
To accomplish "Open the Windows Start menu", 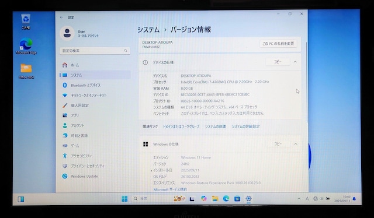I will point(124,199).
